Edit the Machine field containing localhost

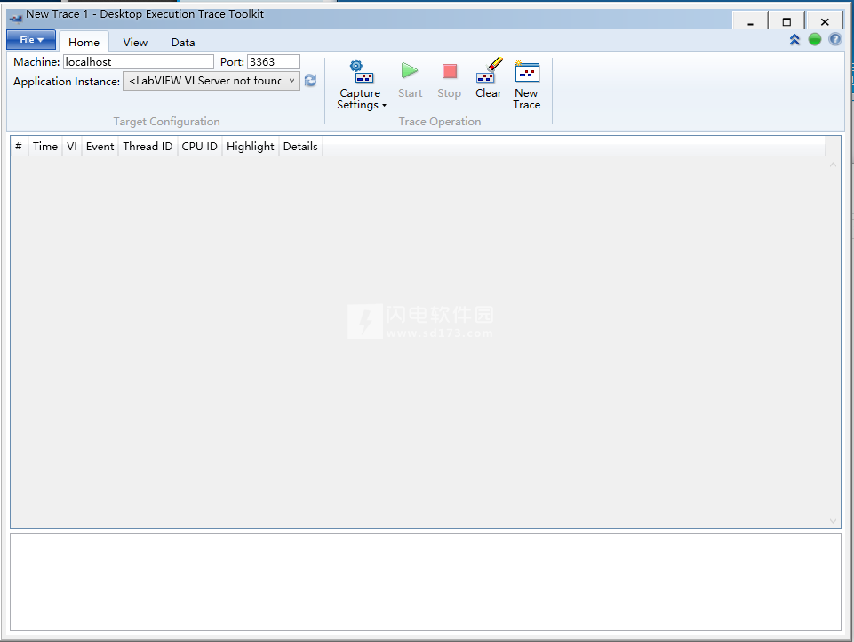click(x=139, y=61)
